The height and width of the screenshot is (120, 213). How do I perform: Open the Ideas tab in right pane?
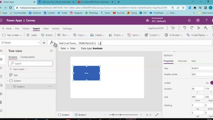coord(193,61)
